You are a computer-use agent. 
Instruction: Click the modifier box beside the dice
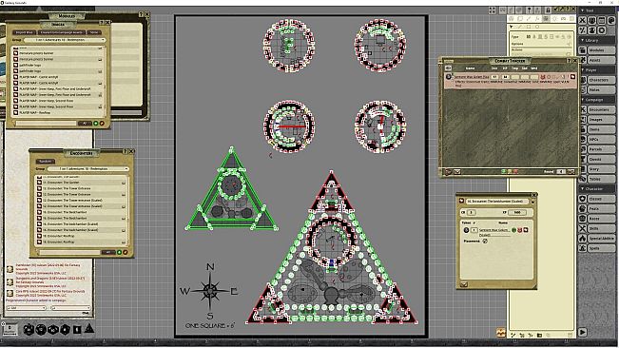[x=10, y=329]
